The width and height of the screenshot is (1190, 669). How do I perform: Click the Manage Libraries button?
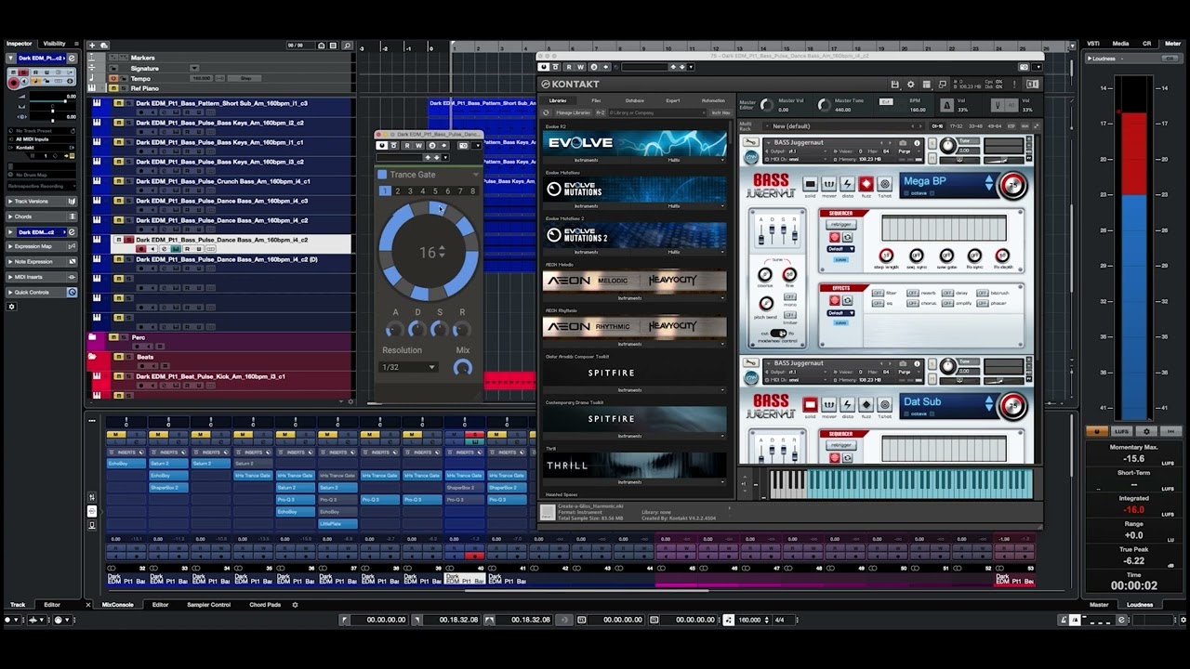coord(573,112)
